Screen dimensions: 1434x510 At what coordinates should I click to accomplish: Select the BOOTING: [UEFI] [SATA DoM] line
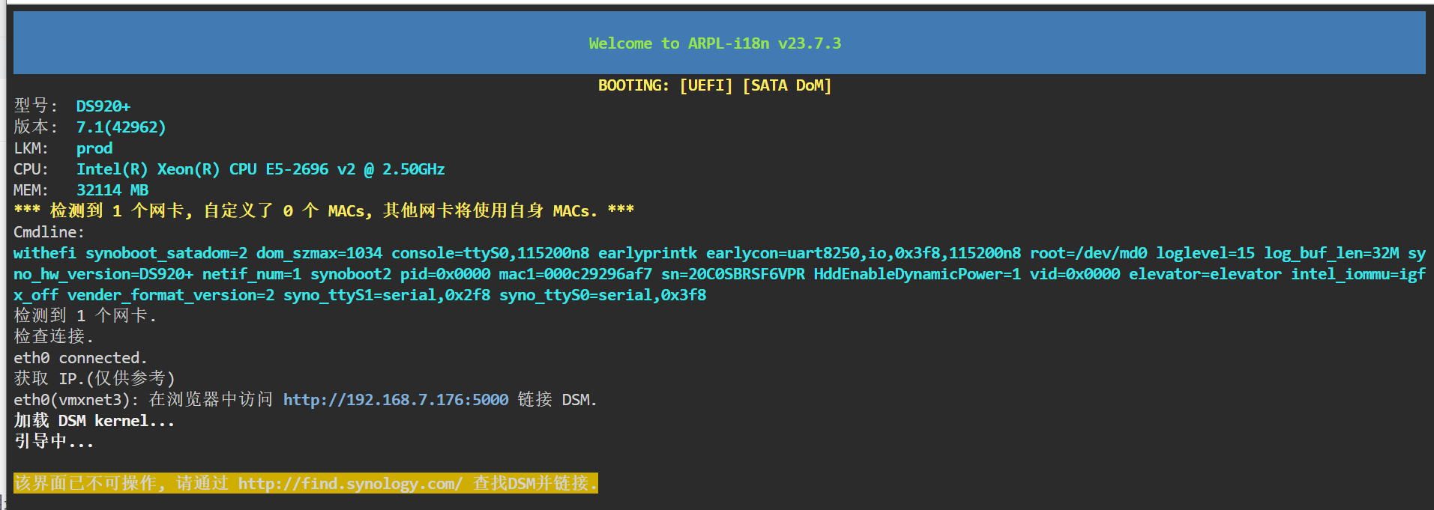[714, 85]
